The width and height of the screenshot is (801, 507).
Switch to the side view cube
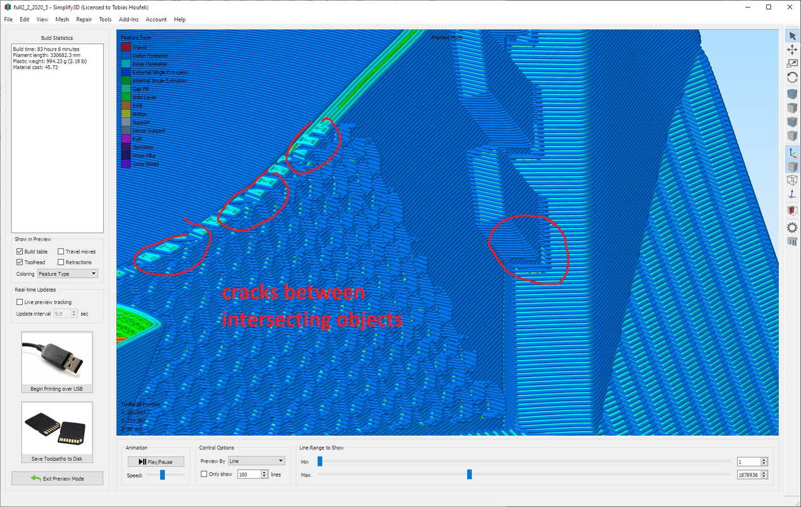tap(792, 136)
